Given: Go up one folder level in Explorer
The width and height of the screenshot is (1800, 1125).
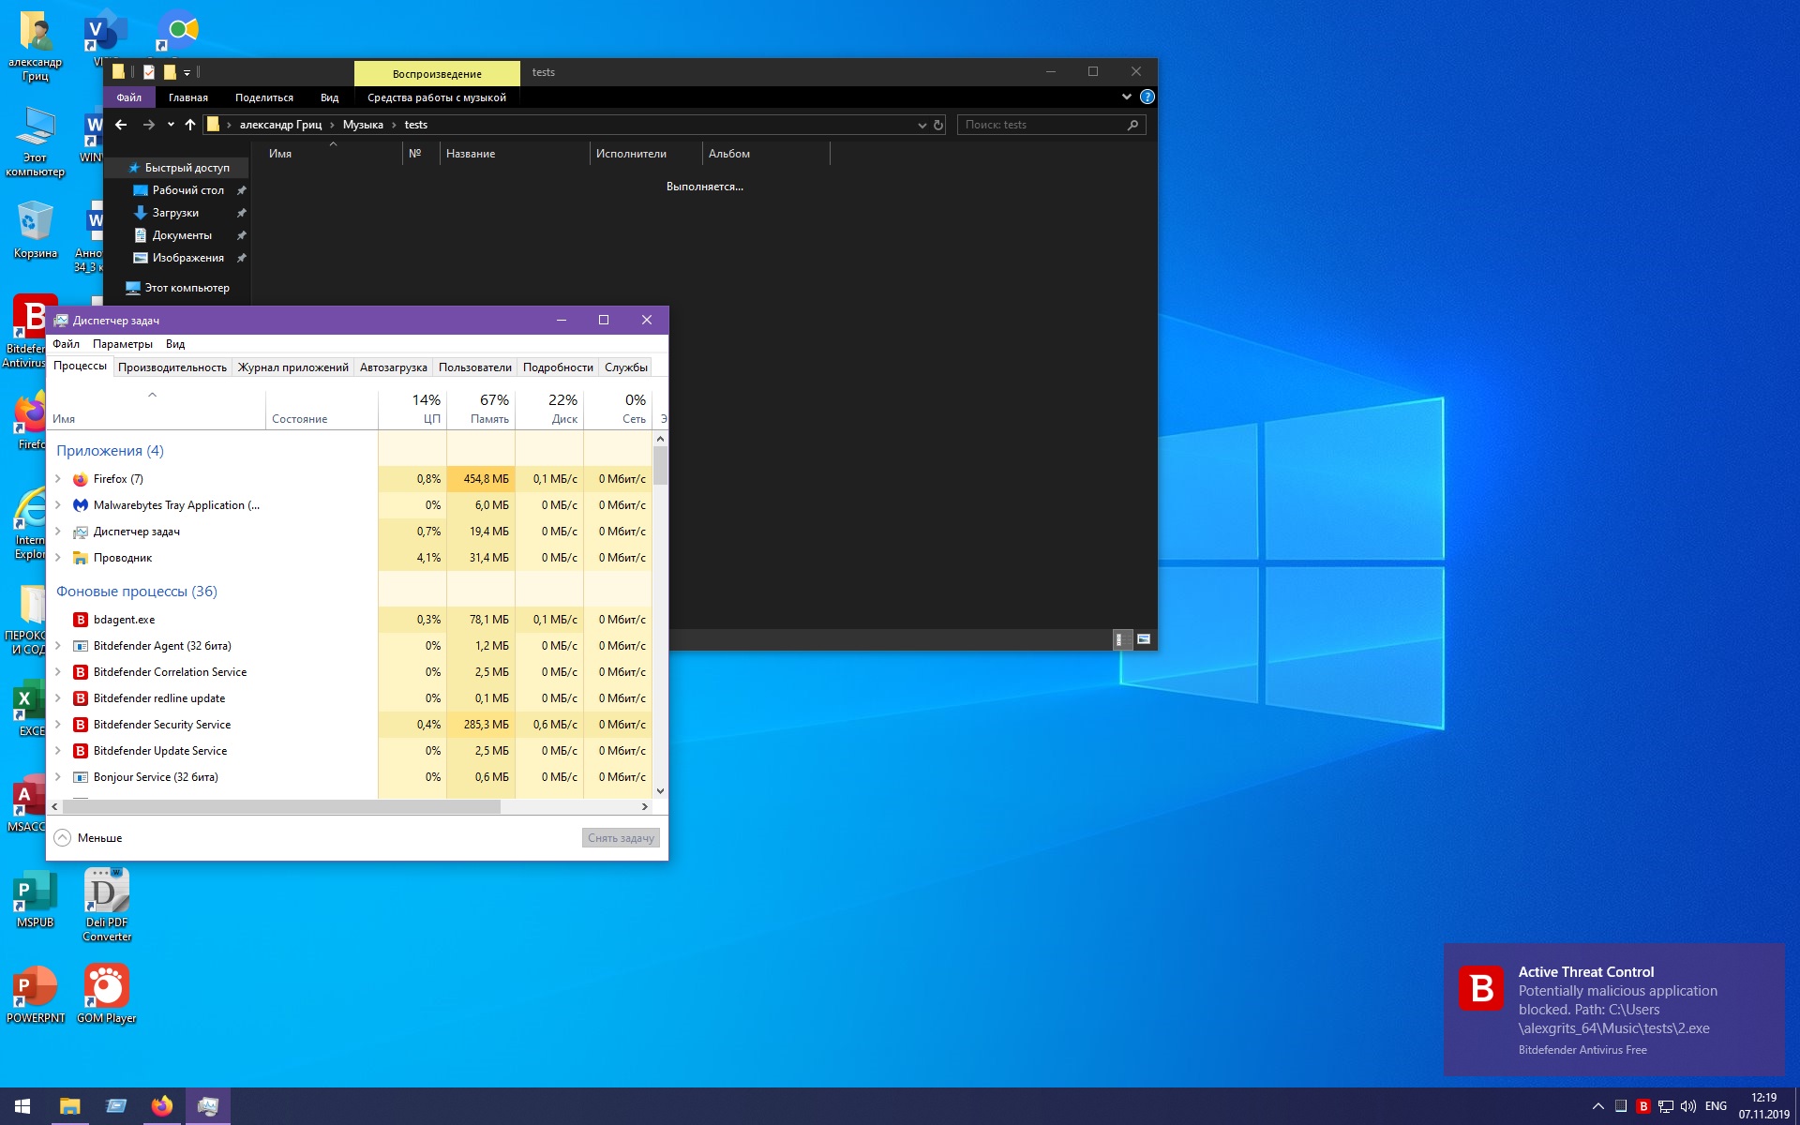Looking at the screenshot, I should pos(190,125).
